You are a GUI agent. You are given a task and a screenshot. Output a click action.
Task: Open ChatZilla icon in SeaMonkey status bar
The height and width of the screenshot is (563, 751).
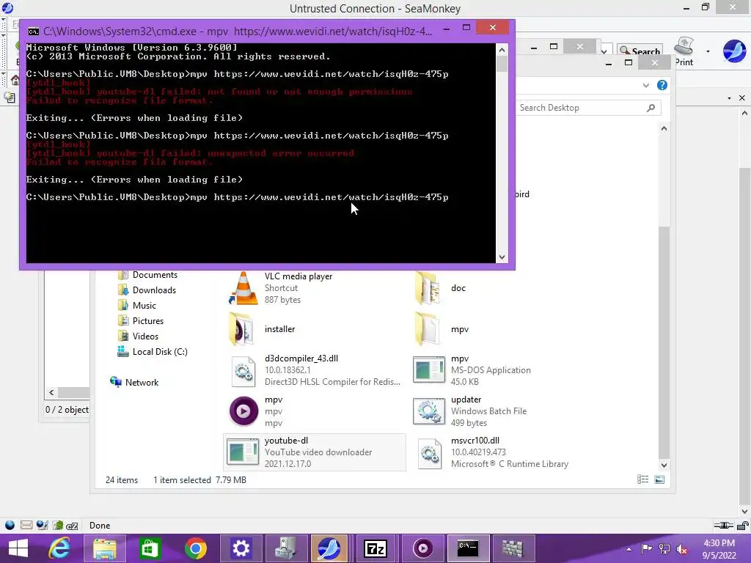[73, 526]
